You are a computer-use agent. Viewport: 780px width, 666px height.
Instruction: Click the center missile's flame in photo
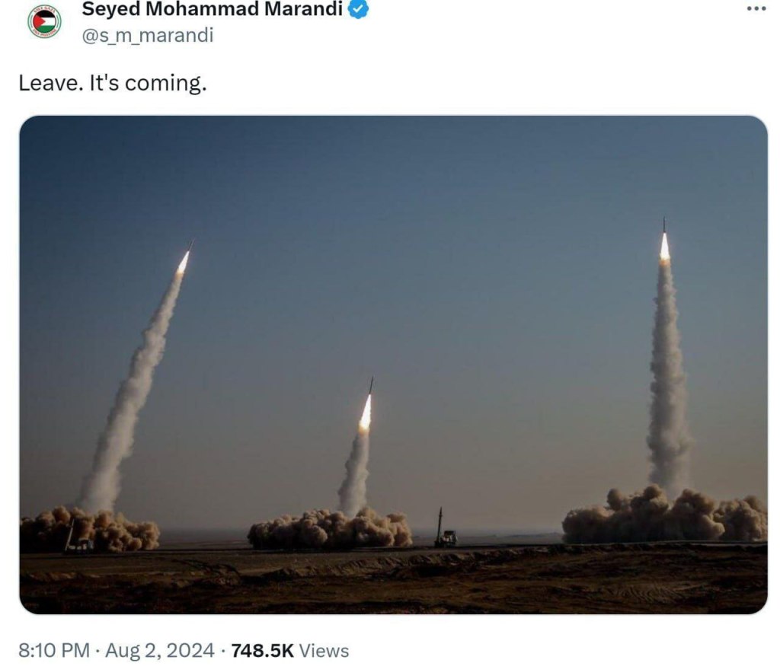click(x=366, y=413)
